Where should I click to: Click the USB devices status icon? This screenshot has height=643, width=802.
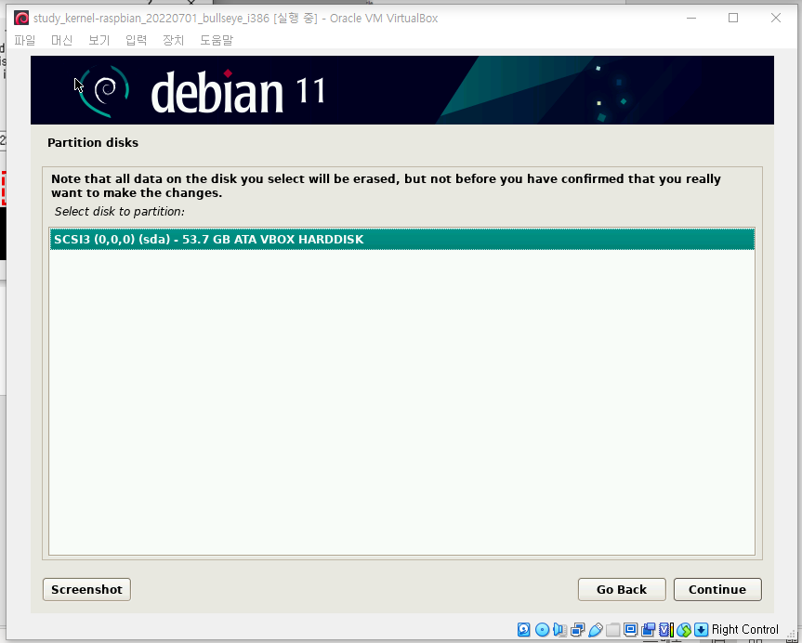(x=596, y=629)
